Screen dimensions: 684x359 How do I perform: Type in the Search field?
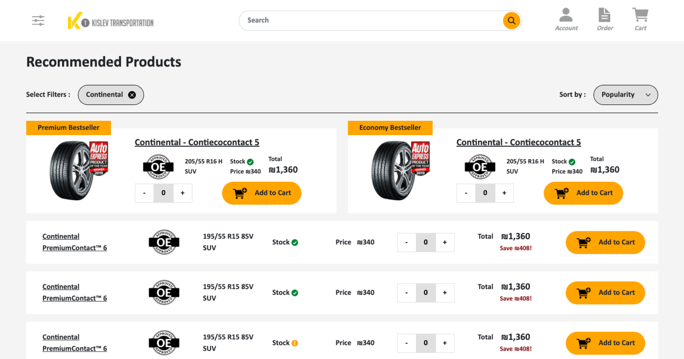coord(370,21)
